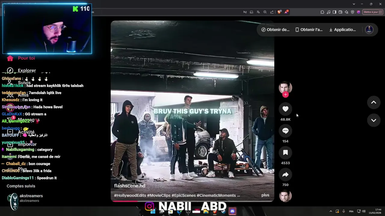The width and height of the screenshot is (385, 216).
Task: Click zoom magnifier icon in address bar
Action: pyautogui.click(x=265, y=12)
